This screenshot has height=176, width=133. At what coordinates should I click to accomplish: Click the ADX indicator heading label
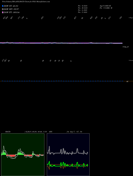point(51,132)
